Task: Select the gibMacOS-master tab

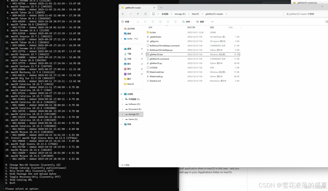Action: 138,8
